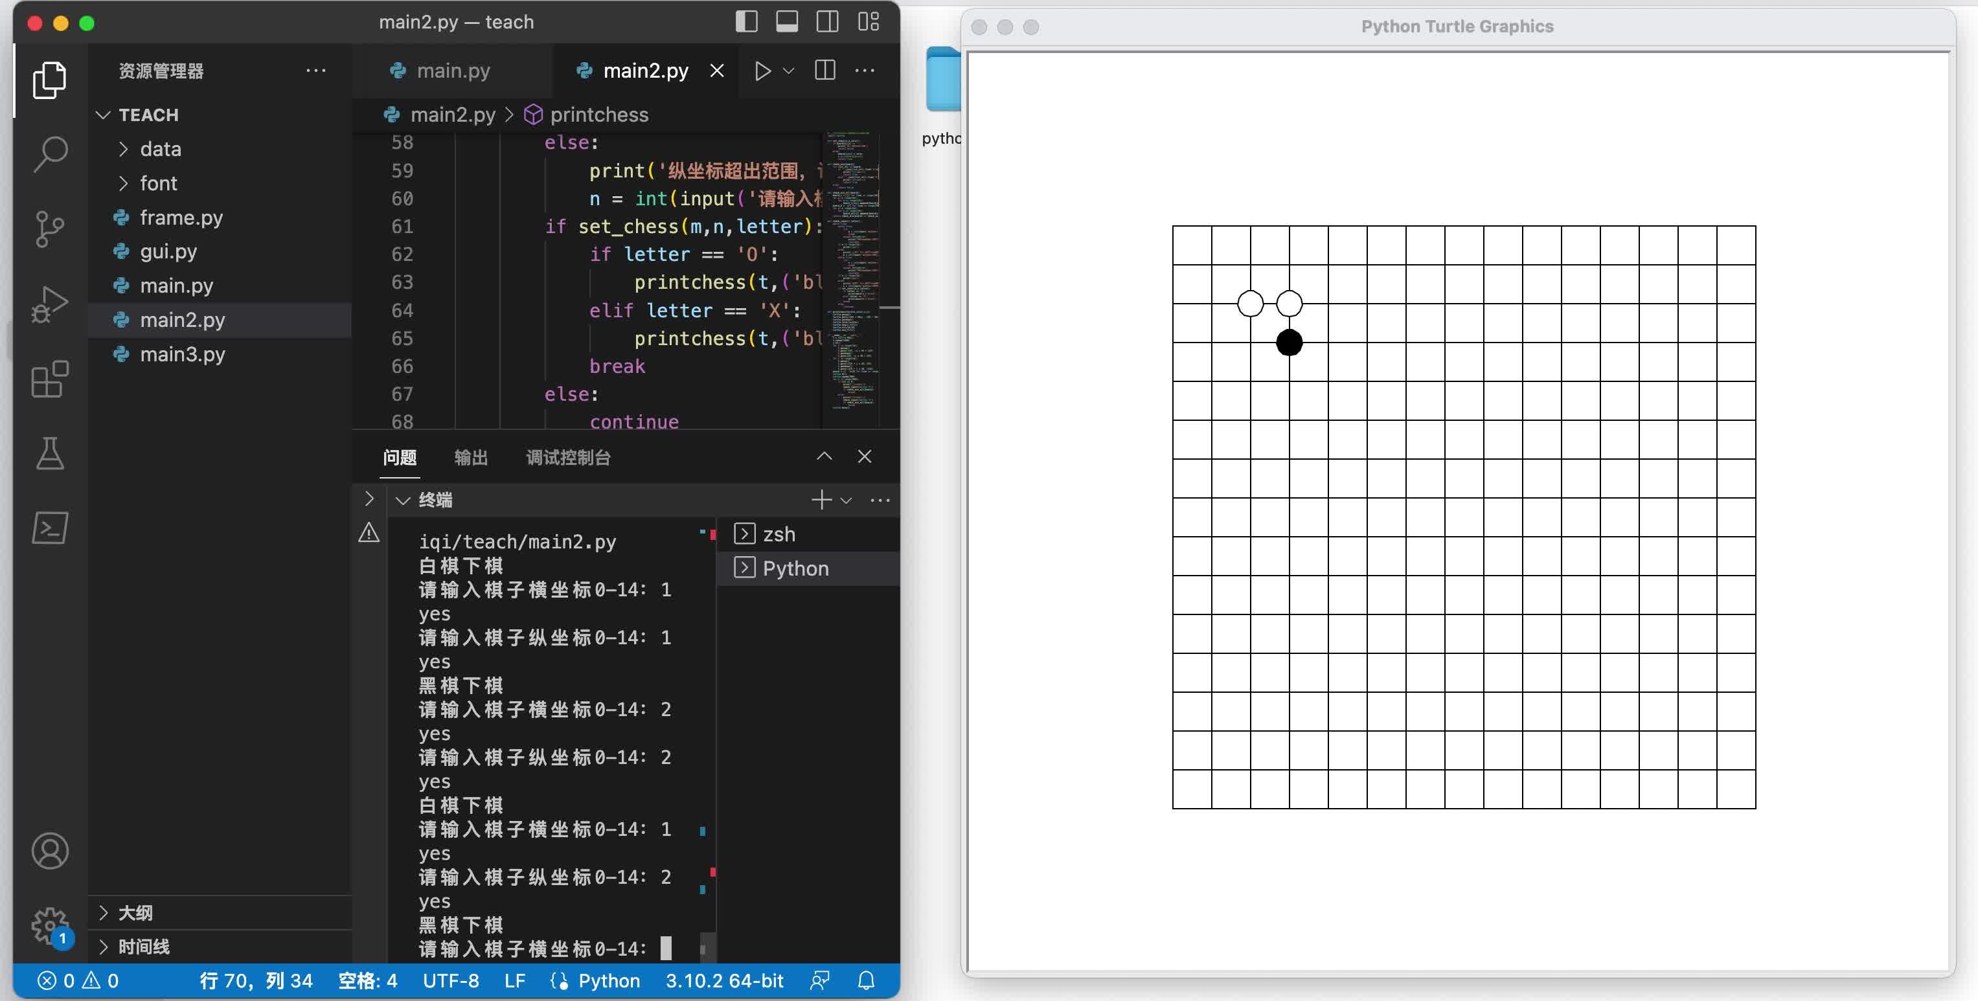Open the Run and Debug view
Image resolution: width=1978 pixels, height=1001 pixels.
point(49,302)
